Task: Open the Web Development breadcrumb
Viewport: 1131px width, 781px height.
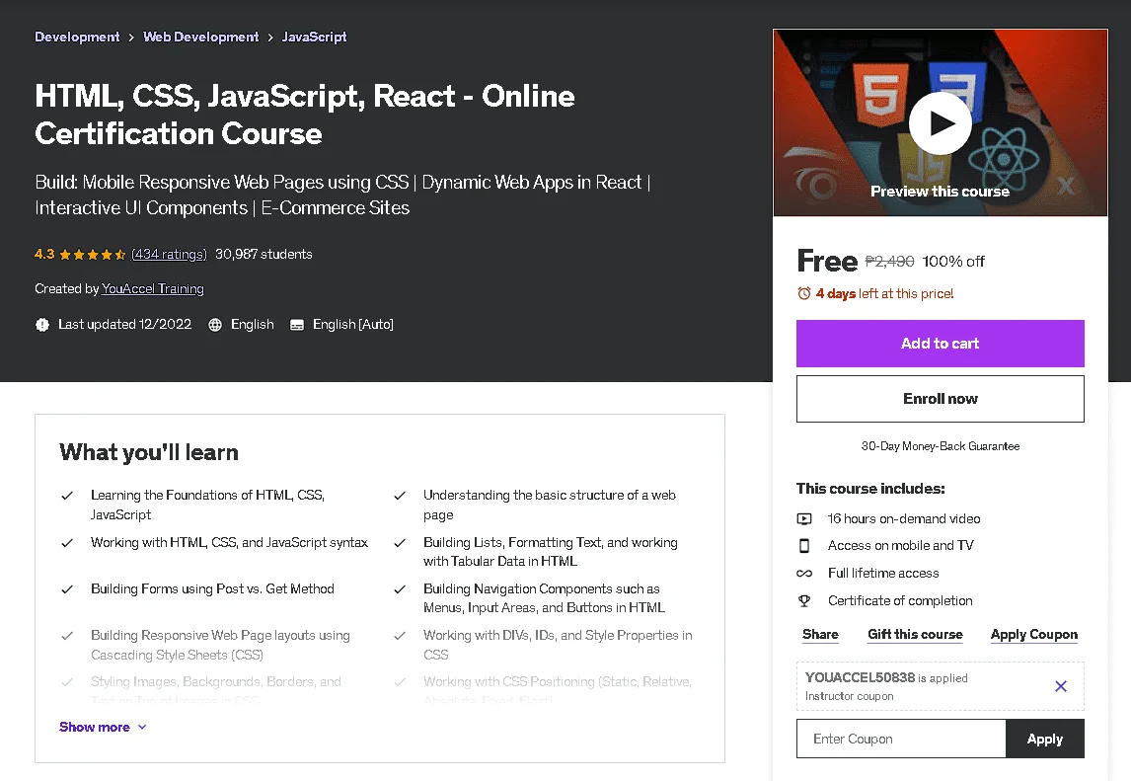Action: pos(200,37)
